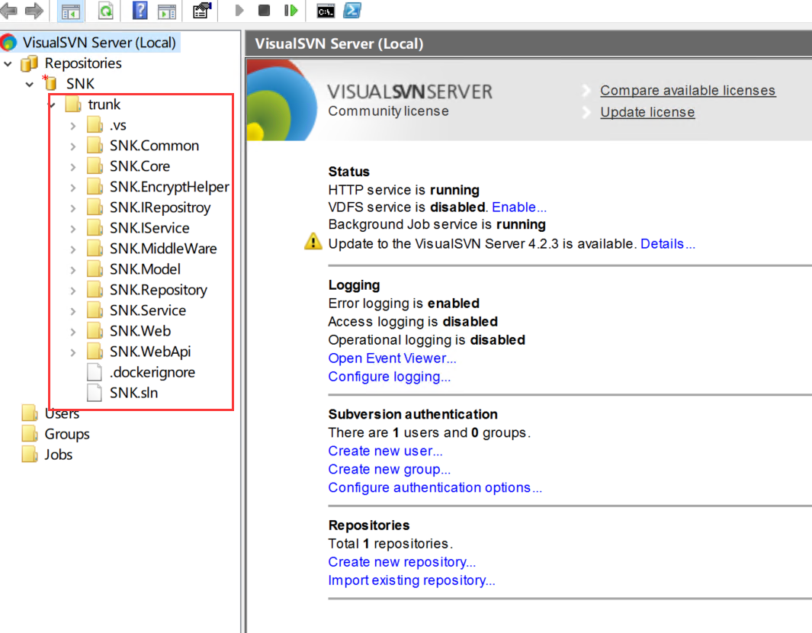812x633 pixels.
Task: Select the SNK.MiddleWare tree item label
Action: [163, 248]
